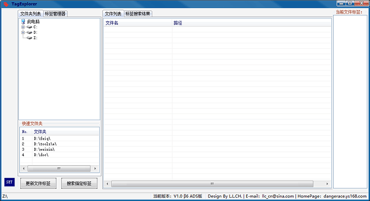Click the 快速文件夹 group label
The image size is (370, 201).
32,123
